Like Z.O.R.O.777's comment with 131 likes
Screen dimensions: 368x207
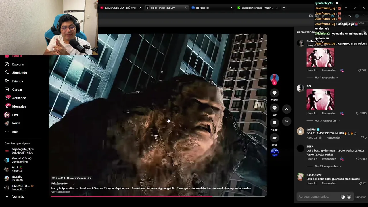coord(360,183)
